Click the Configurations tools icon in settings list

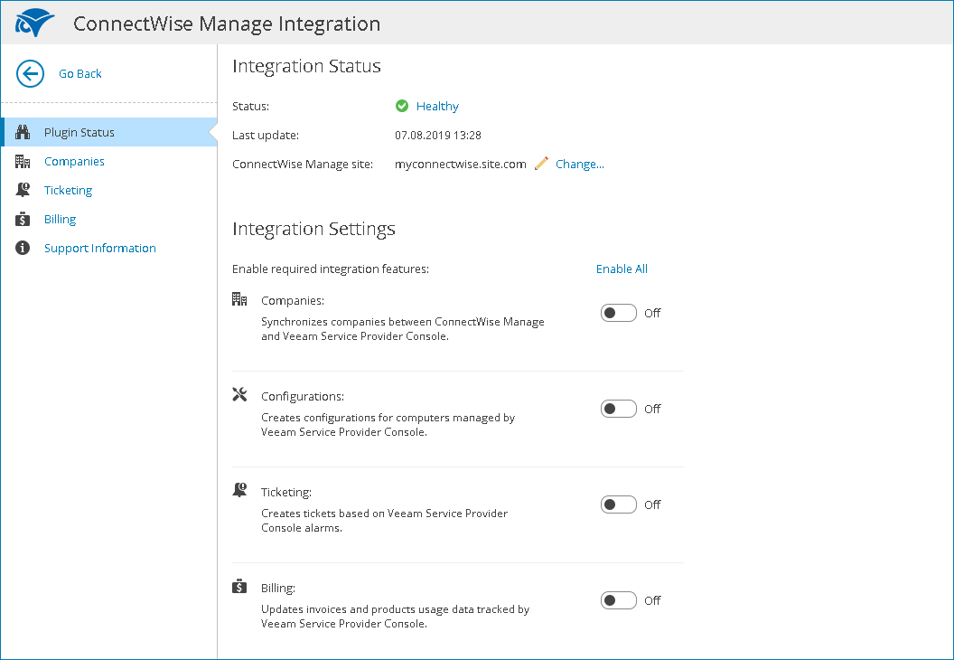click(x=239, y=394)
